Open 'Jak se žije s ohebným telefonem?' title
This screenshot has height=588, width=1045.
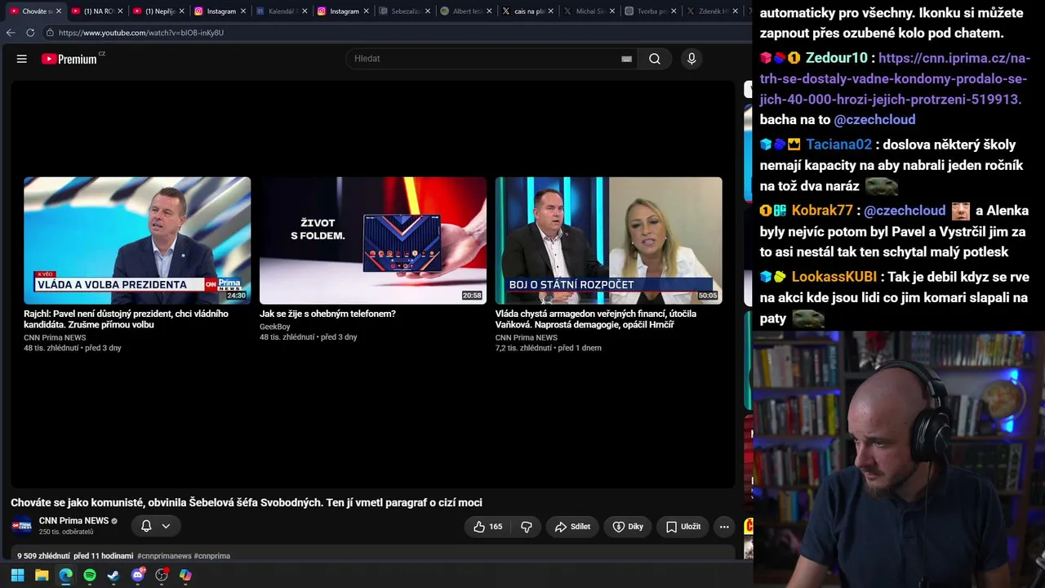point(327,314)
